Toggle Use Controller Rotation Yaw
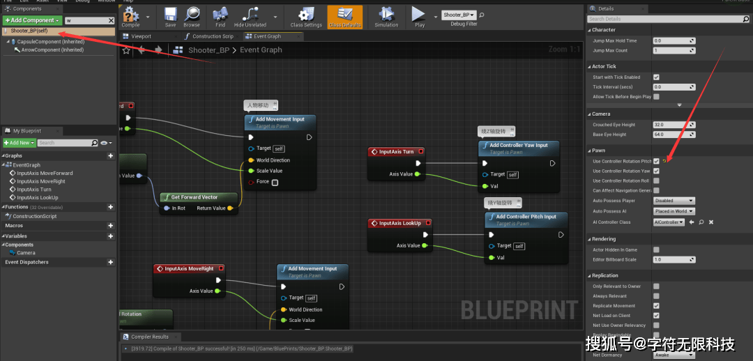Screen dimensions: 753x361 (x=656, y=171)
